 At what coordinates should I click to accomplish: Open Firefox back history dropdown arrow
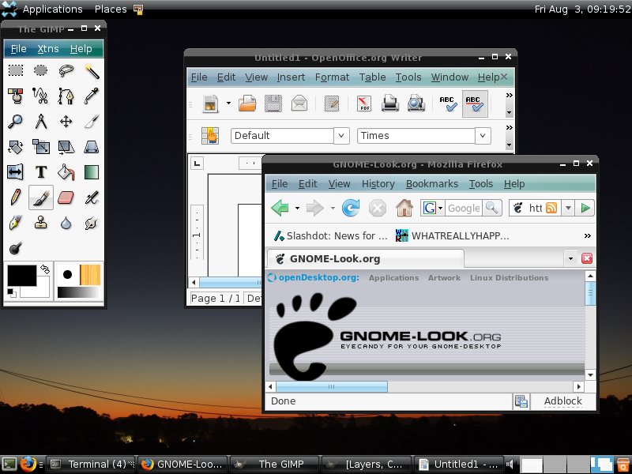[298, 208]
